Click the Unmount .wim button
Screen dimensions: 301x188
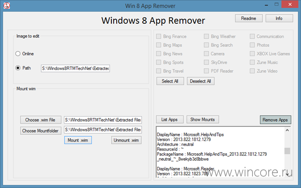(x=126, y=140)
